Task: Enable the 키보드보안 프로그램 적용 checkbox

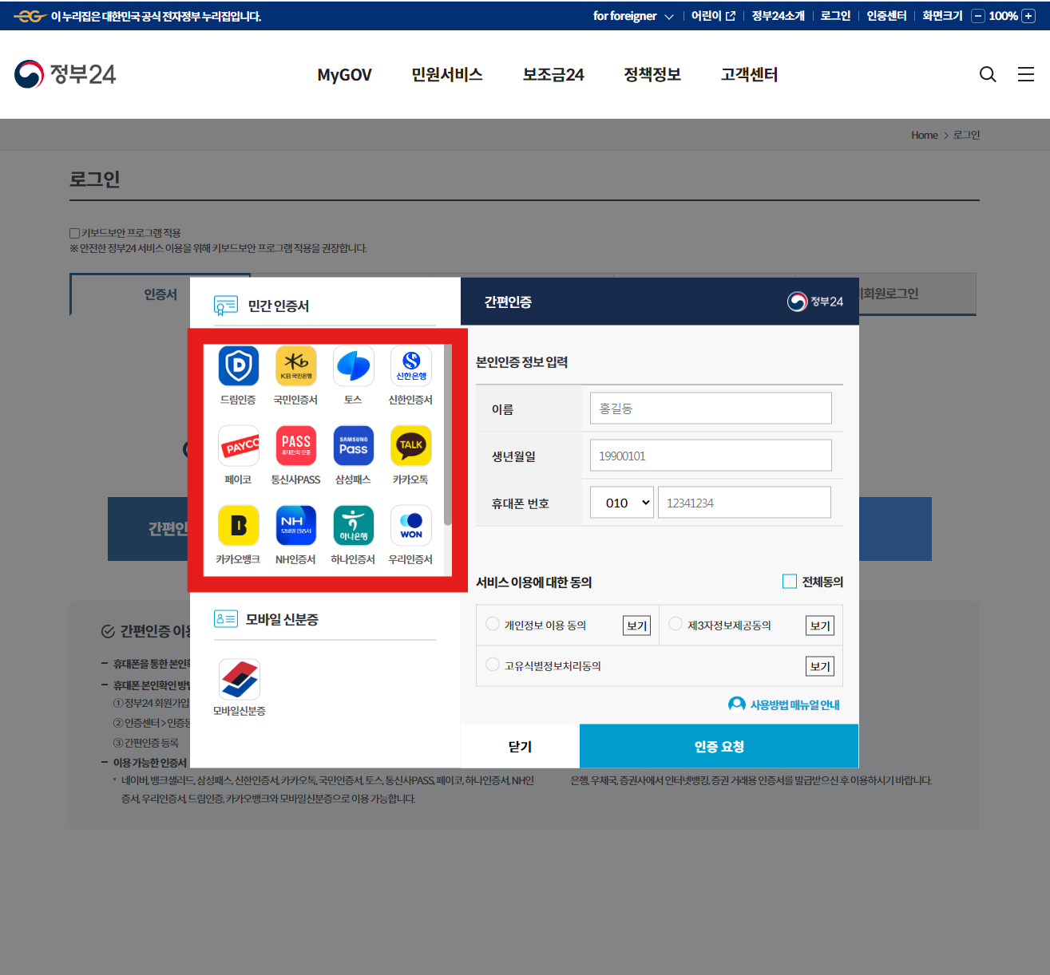Action: tap(72, 231)
